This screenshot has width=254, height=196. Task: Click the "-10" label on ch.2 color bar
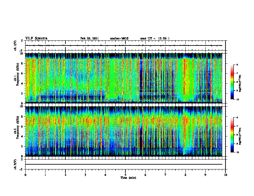coord(237,152)
